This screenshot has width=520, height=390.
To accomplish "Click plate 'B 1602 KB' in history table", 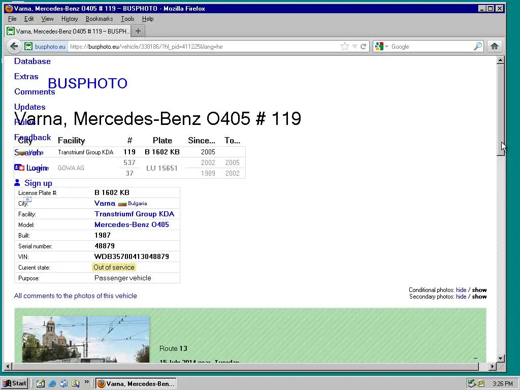I will pos(162,152).
